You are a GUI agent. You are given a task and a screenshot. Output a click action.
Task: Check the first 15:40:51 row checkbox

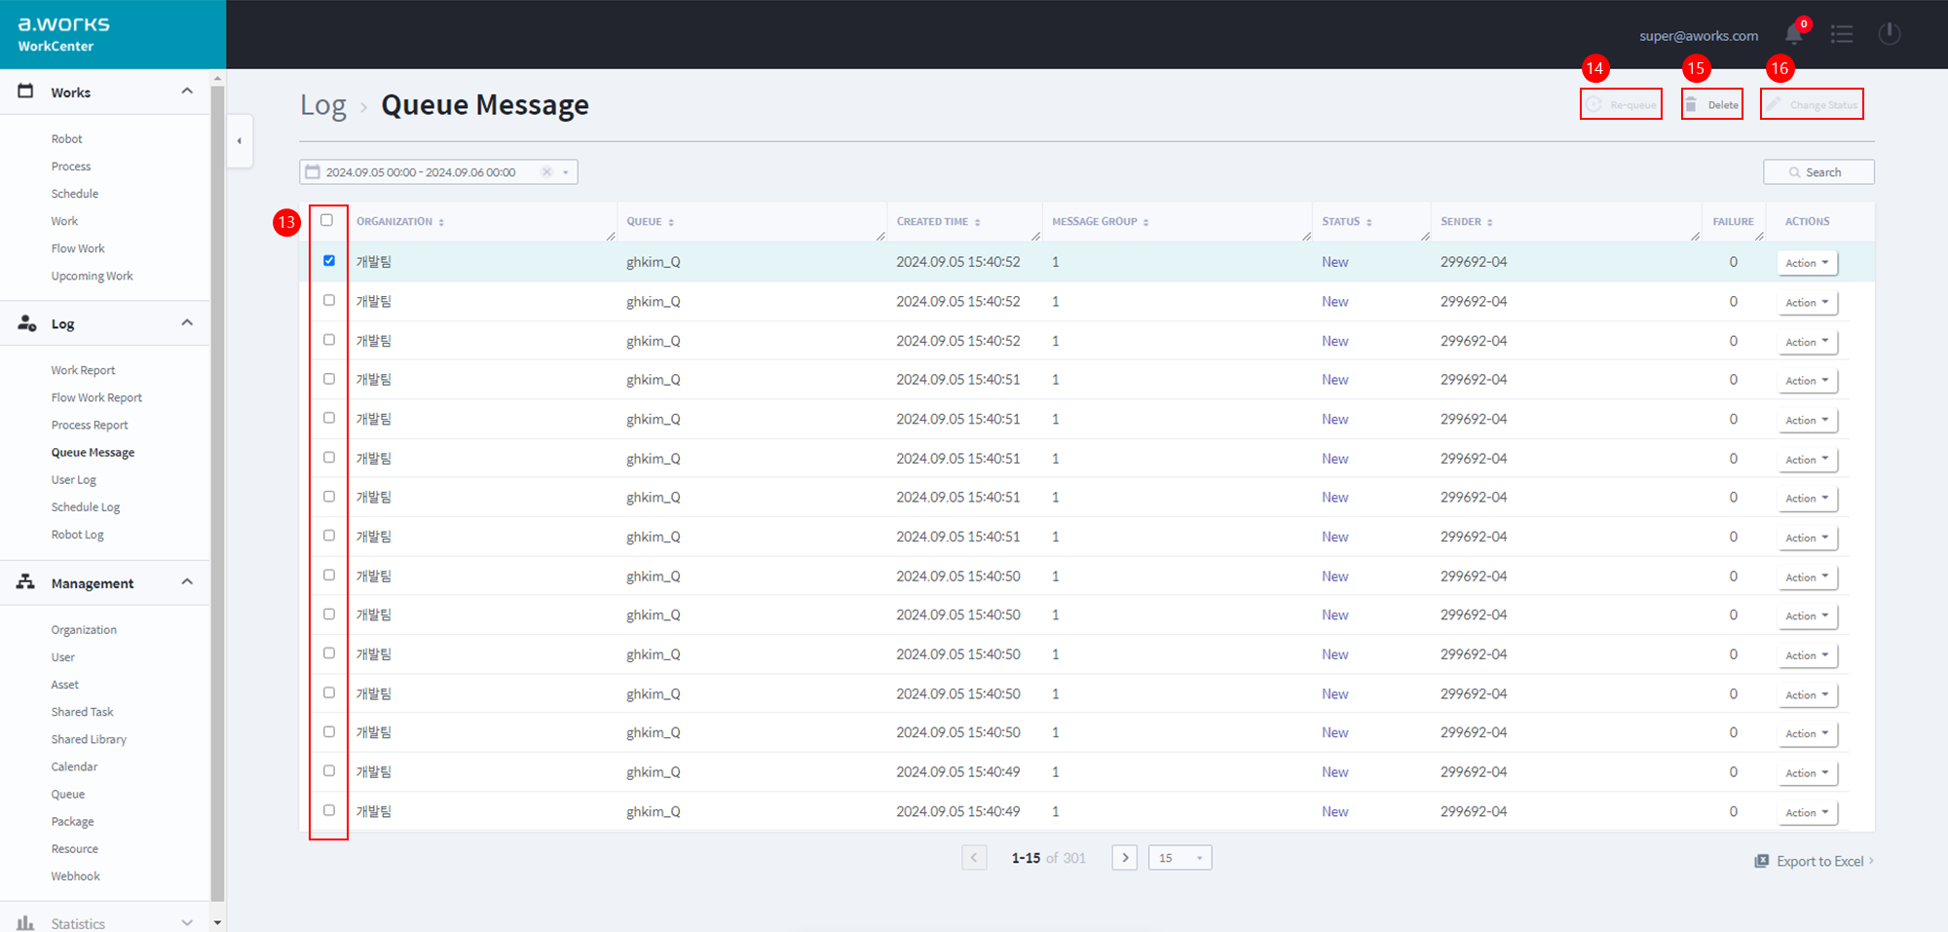pyautogui.click(x=329, y=379)
